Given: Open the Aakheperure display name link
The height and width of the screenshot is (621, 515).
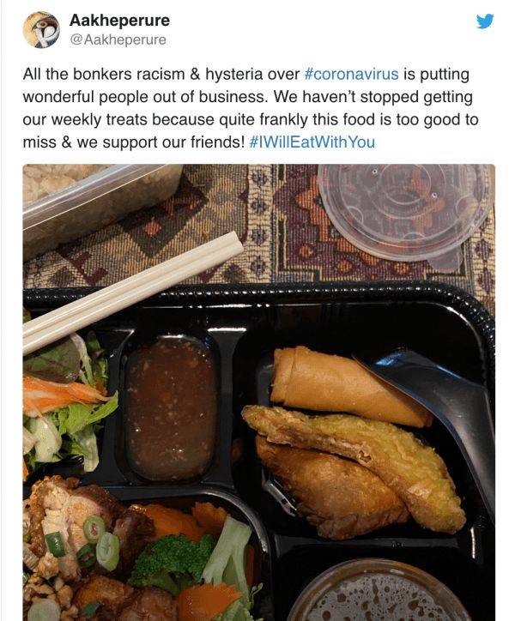Looking at the screenshot, I should click(x=119, y=21).
